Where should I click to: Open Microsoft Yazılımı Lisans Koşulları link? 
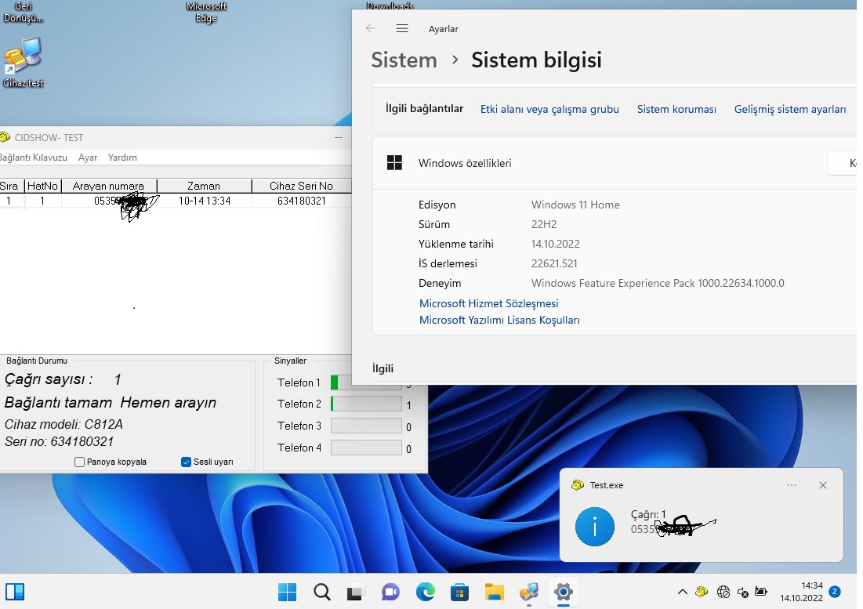click(x=499, y=320)
